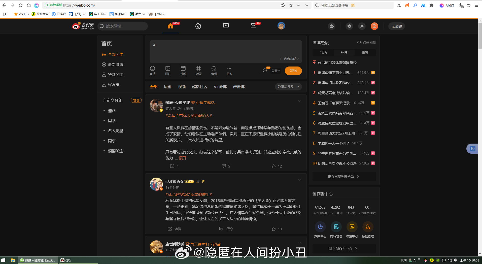This screenshot has height=264, width=482.
Task: Insert a topic with 话题 icon
Action: [199, 71]
